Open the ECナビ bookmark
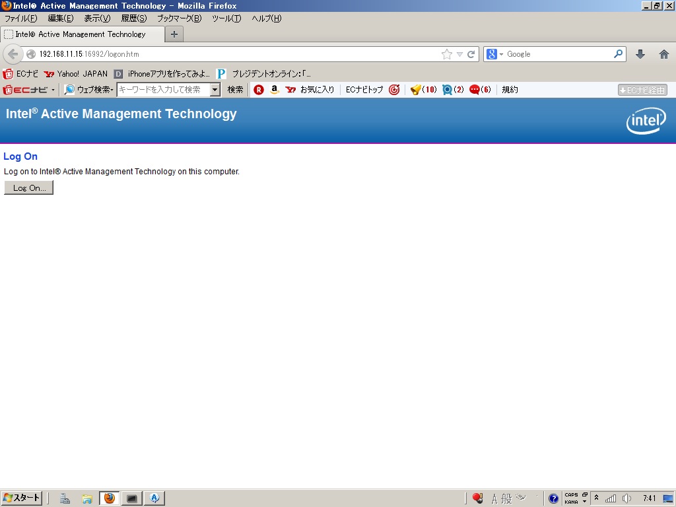Viewport: 676px width, 507px height. [x=20, y=74]
